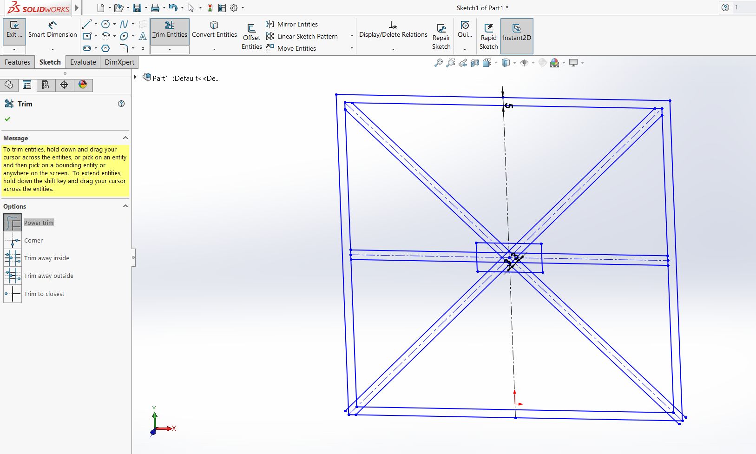Switch to the DimXpert tab
The height and width of the screenshot is (454, 756).
[119, 62]
